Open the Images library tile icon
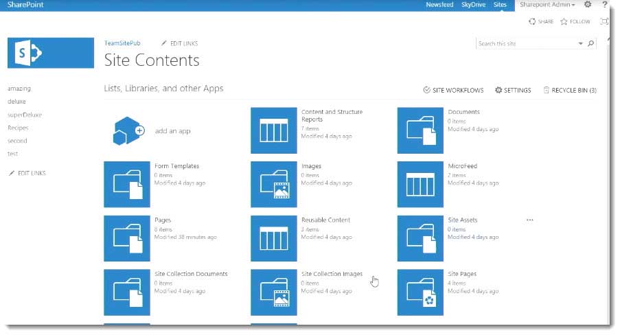Image resolution: width=620 pixels, height=335 pixels. 273,184
